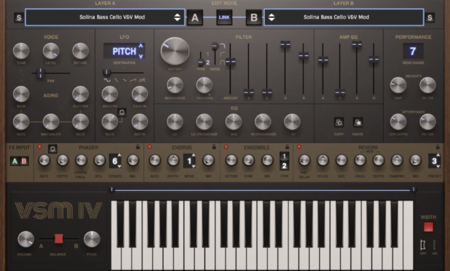Turn the filter Cutoff knob
Screen dimensions: 450x271
point(175,52)
